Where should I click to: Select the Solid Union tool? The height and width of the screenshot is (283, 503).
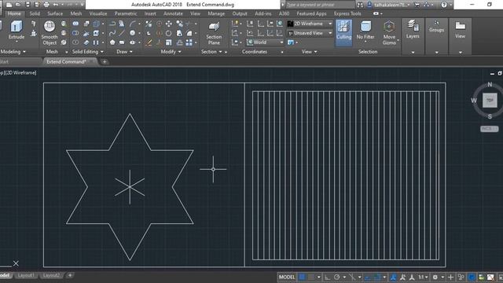[75, 24]
